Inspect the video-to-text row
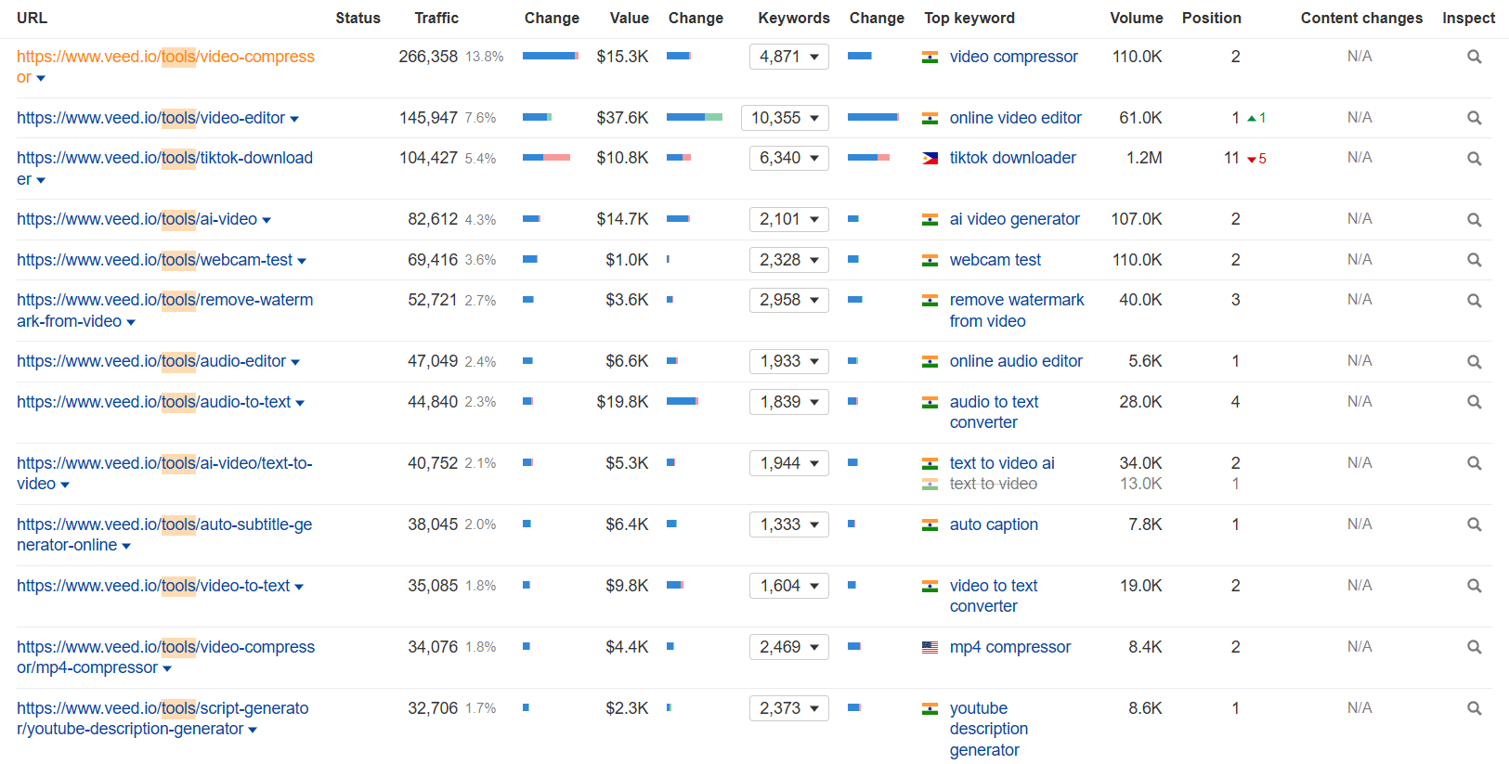Image resolution: width=1509 pixels, height=764 pixels. click(x=1474, y=586)
